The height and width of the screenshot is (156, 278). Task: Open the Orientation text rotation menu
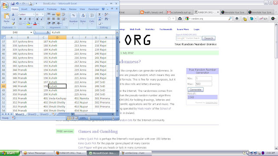(59, 23)
